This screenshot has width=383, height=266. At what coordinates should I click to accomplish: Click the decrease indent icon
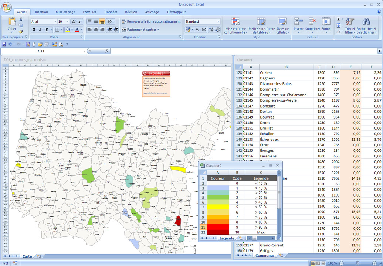click(110, 30)
